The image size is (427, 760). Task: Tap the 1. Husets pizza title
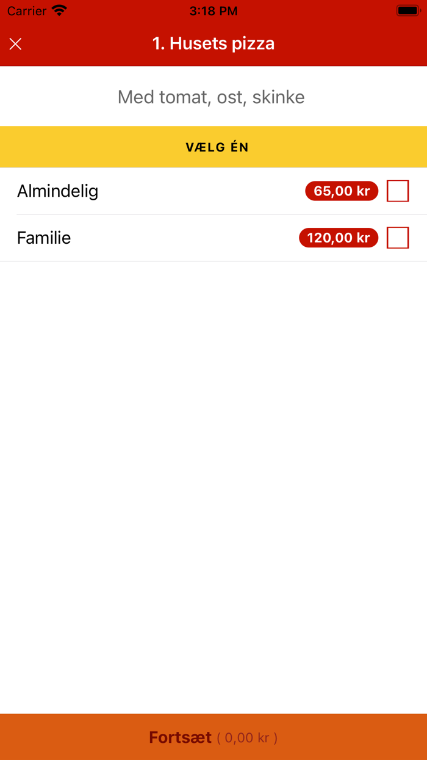(x=213, y=43)
